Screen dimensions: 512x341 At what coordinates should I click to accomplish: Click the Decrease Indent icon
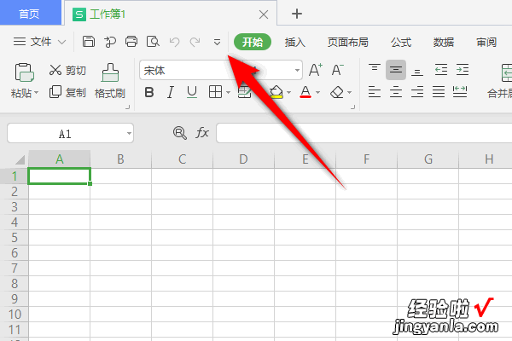(441, 70)
